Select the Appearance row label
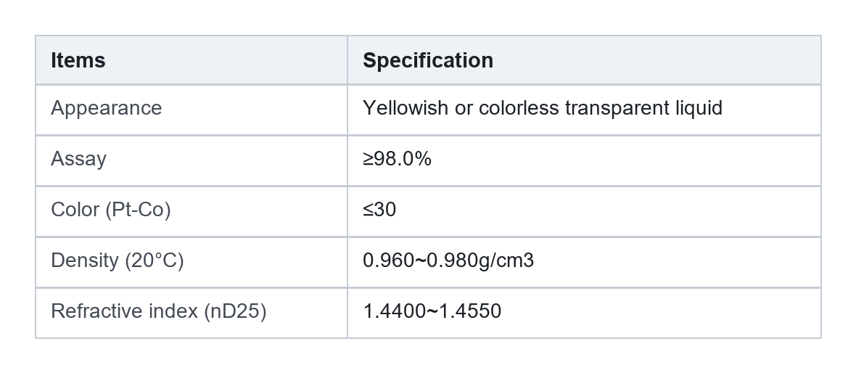This screenshot has width=856, height=373. pos(107,108)
